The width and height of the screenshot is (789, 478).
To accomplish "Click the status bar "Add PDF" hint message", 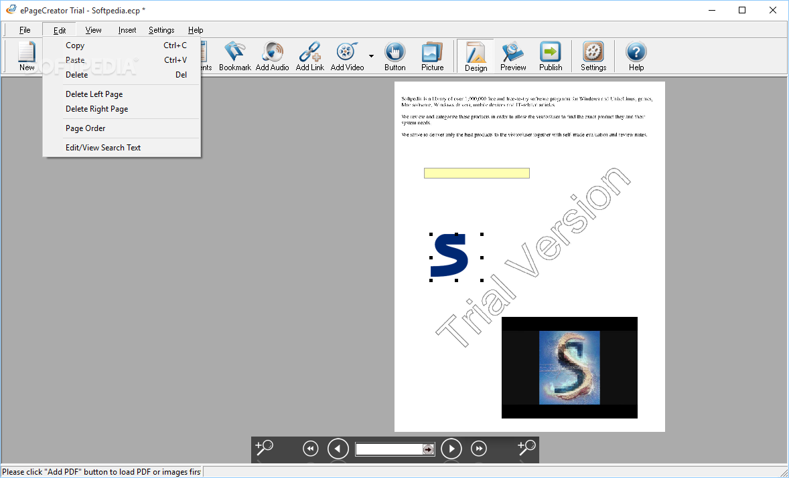I will point(101,472).
